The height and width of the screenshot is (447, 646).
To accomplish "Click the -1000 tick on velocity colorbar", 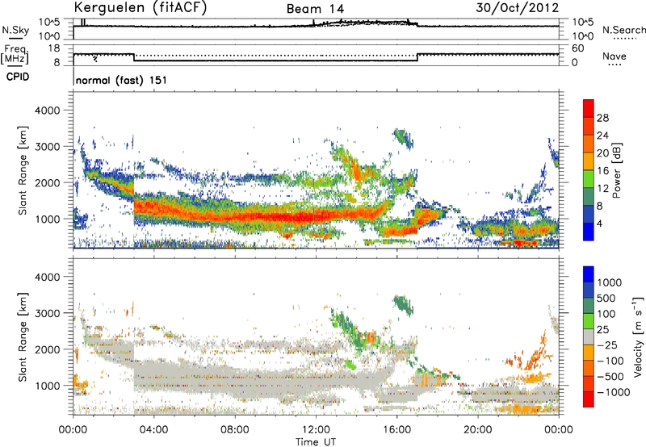I will coord(613,392).
